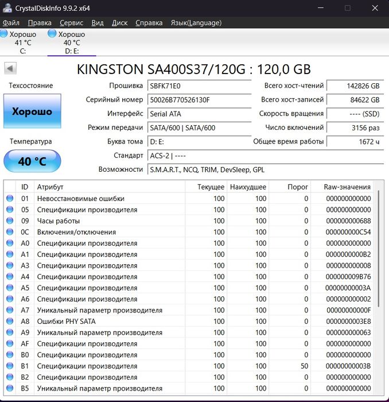
Task: Click the serial number field 50026B770526130F
Action: pos(199,100)
